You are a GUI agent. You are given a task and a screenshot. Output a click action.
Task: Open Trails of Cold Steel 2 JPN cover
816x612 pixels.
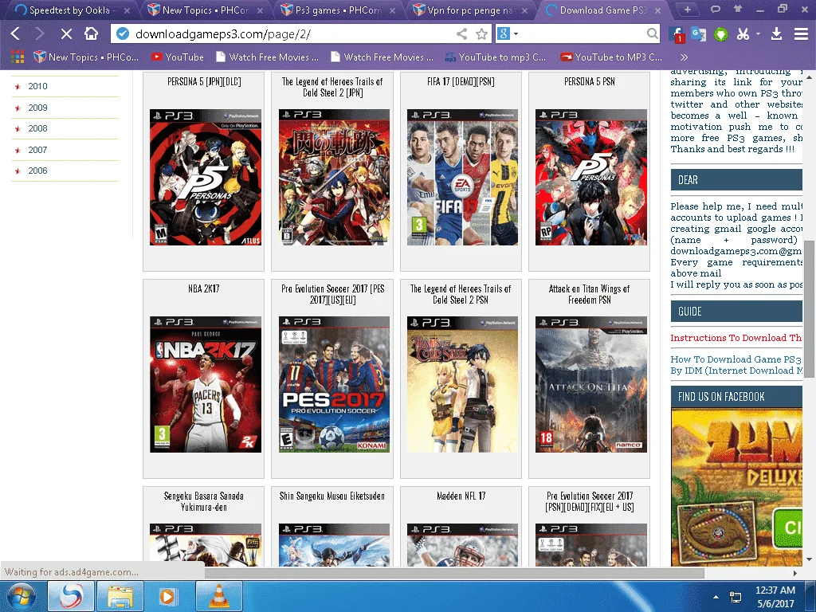tap(334, 177)
